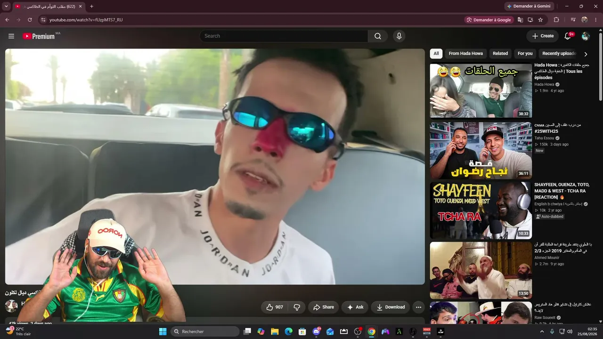Bookmark this page with the star
Image resolution: width=603 pixels, height=339 pixels.
(x=540, y=20)
